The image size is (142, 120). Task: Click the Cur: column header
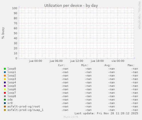click(x=61, y=65)
